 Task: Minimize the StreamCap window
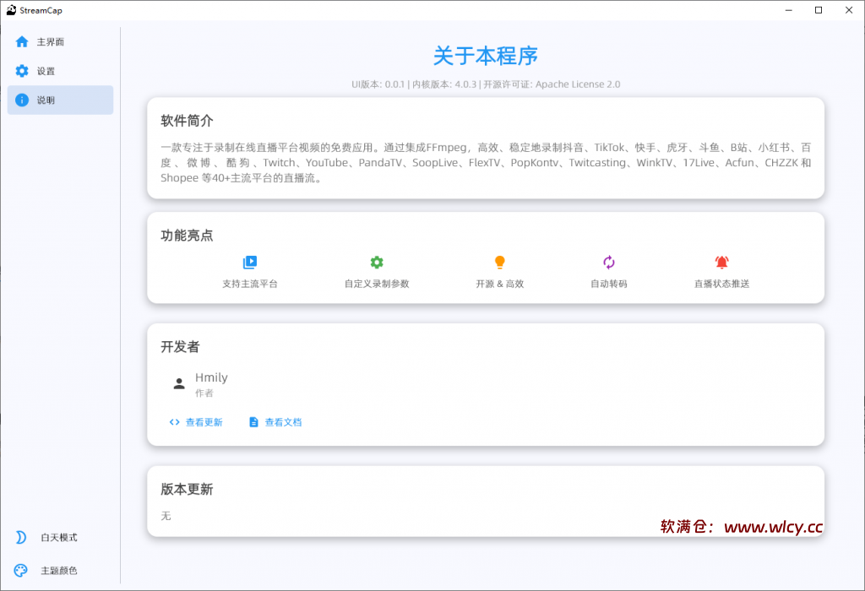pos(789,10)
